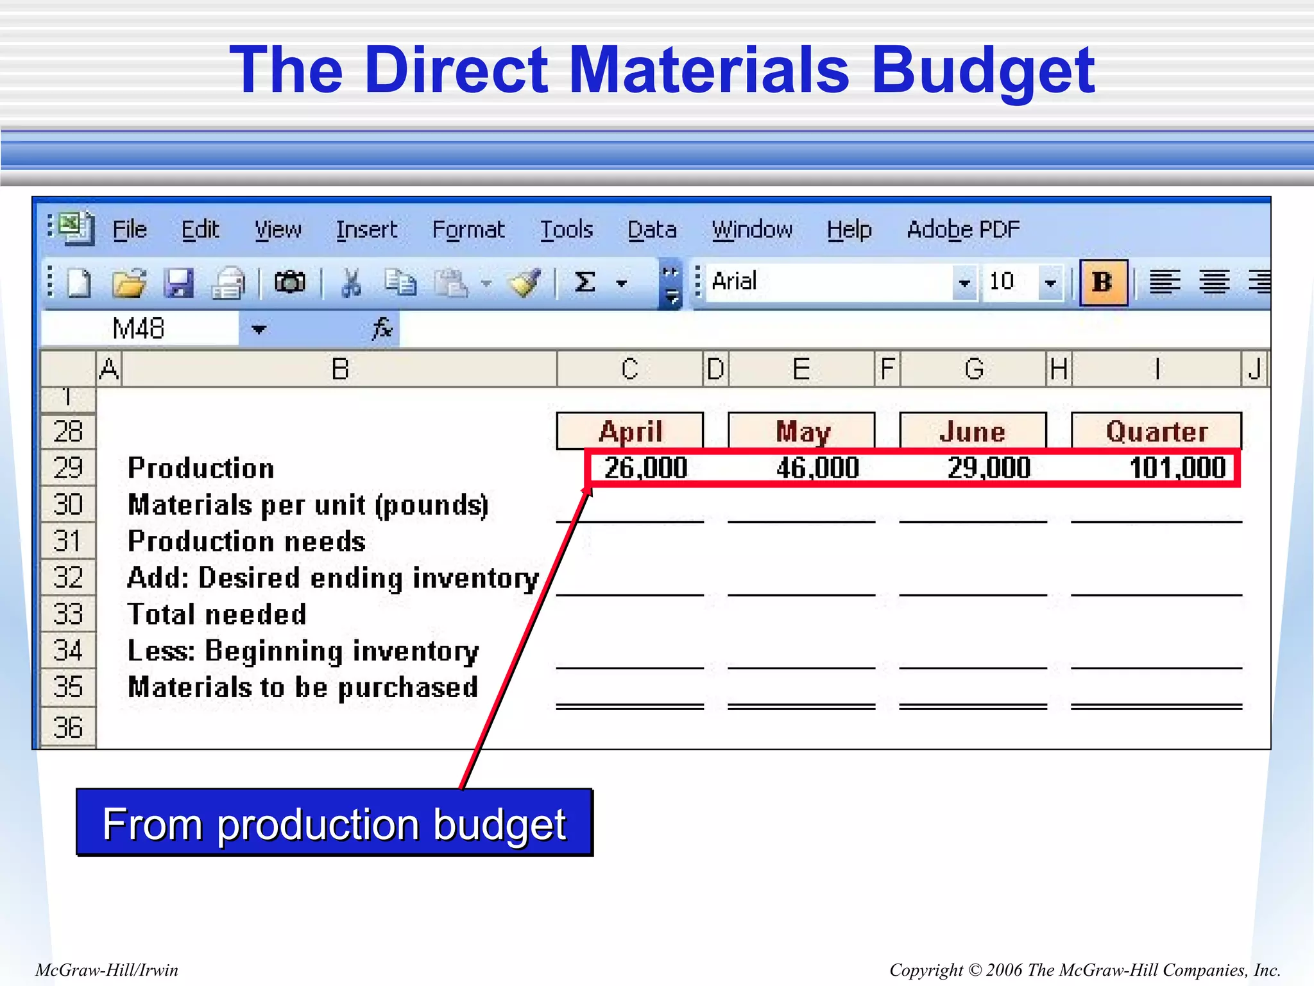Click the fx insert function icon
The width and height of the screenshot is (1314, 986).
point(382,328)
